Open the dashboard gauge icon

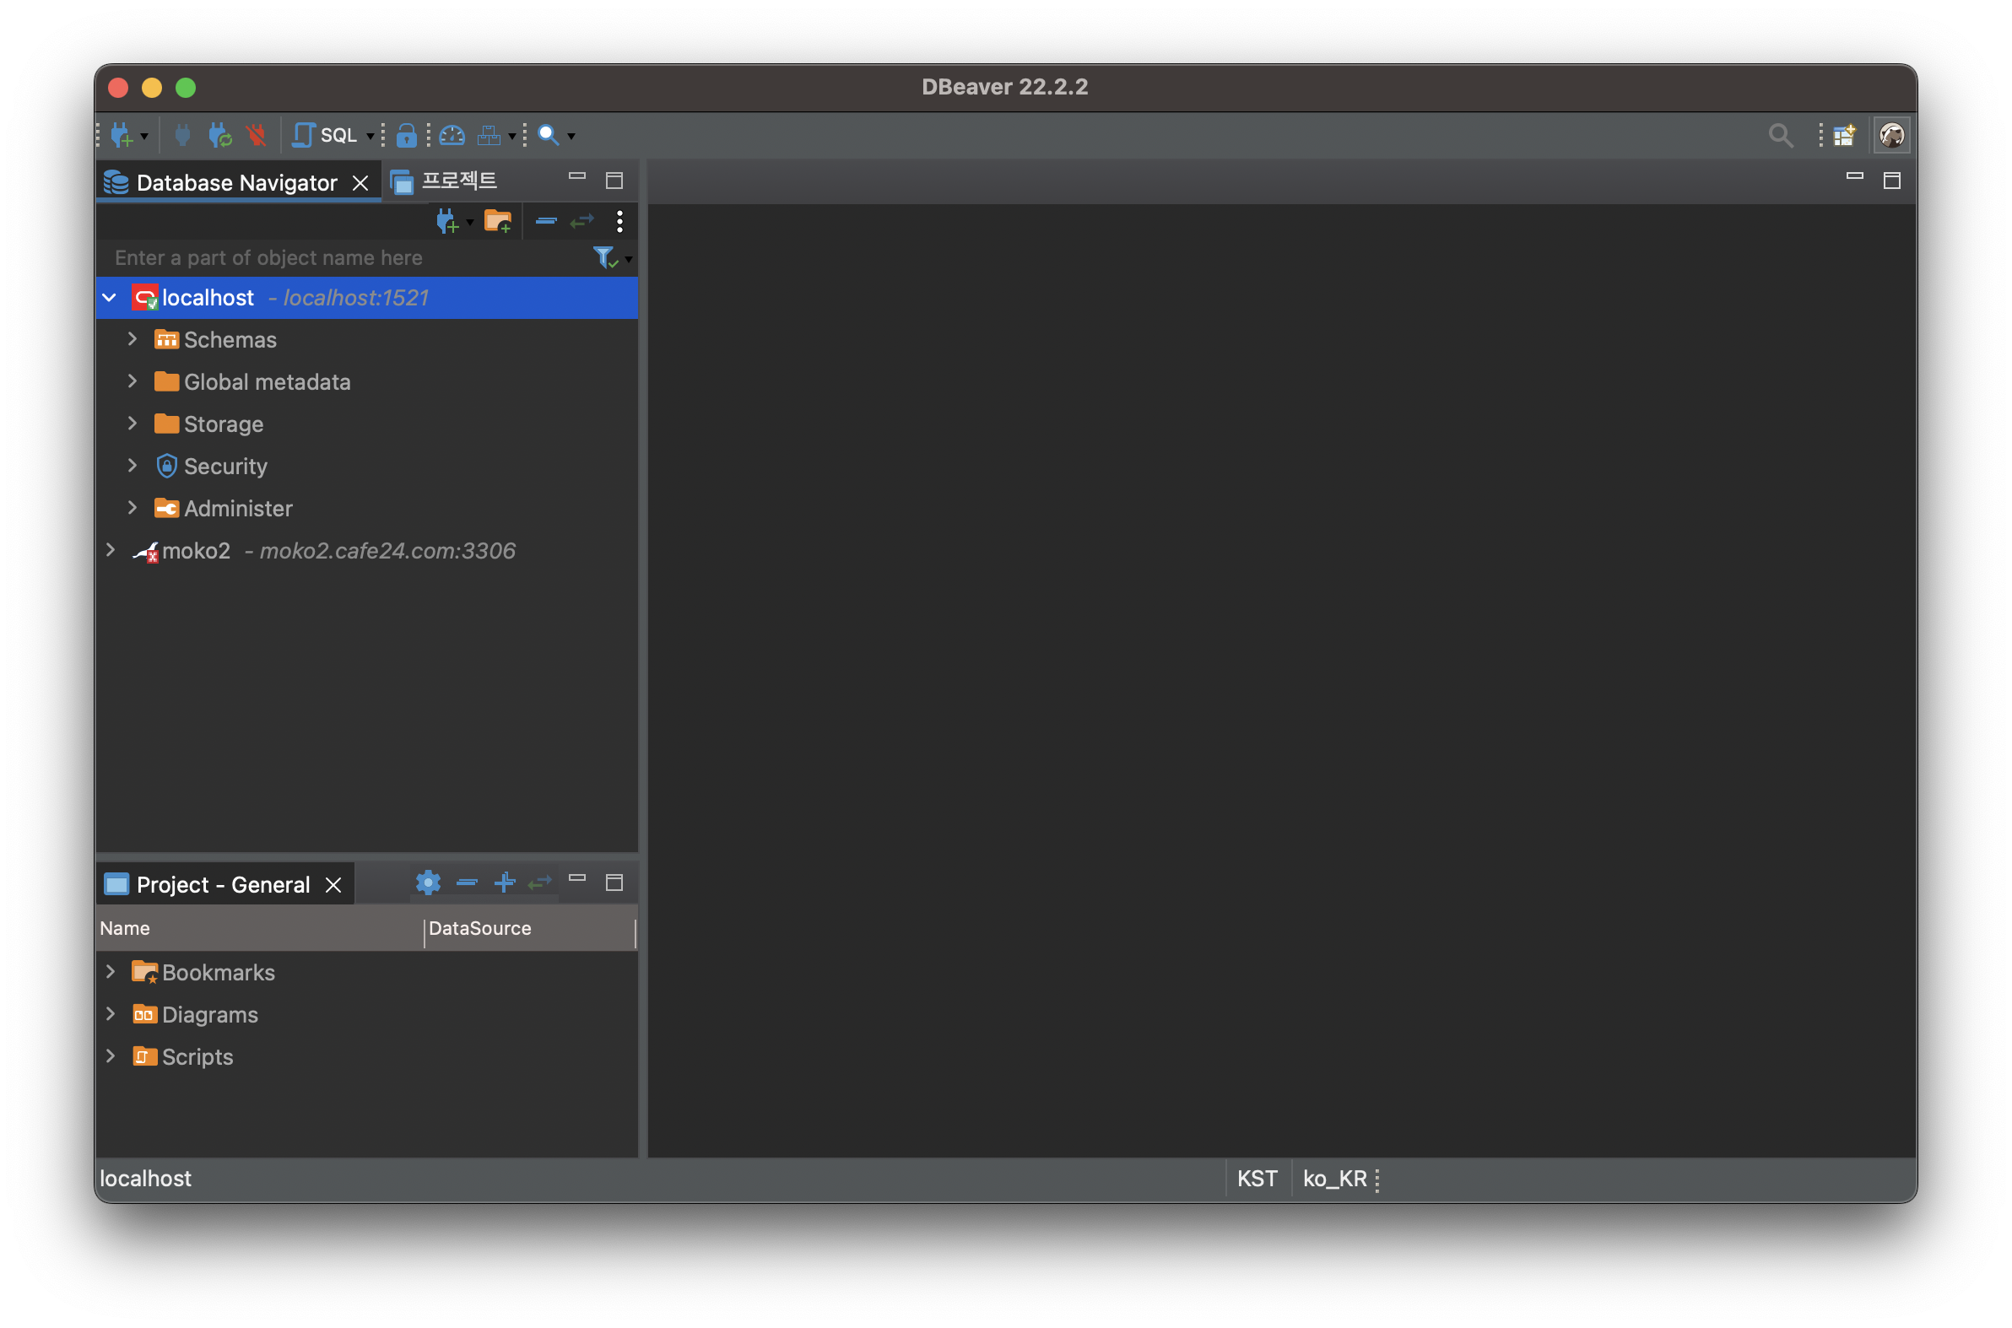point(452,135)
